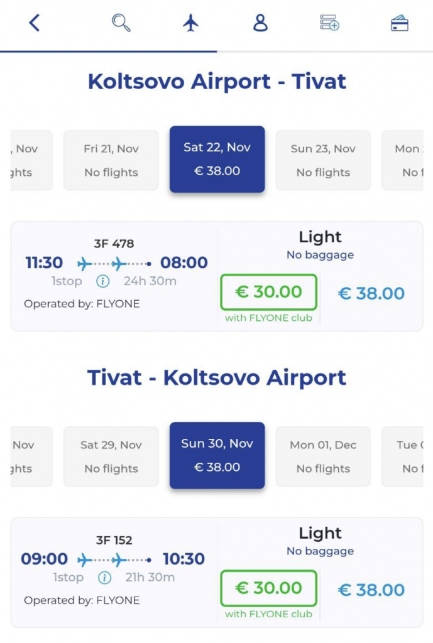Open the payment card step icon
The image size is (433, 643).
399,24
